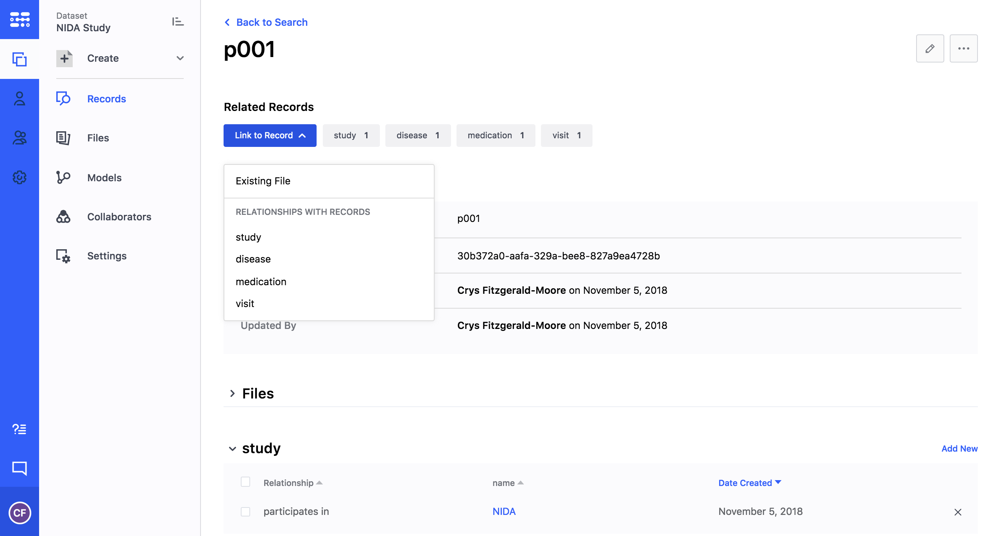Open the three-dot more options menu
This screenshot has height=536, width=999.
point(963,48)
